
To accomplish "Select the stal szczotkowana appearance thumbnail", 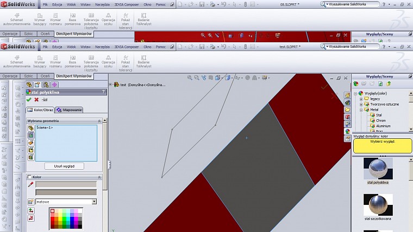I will [378, 205].
